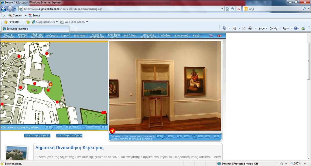
Task: Open Add to Favorites Bar star icon
Action: tap(28, 22)
